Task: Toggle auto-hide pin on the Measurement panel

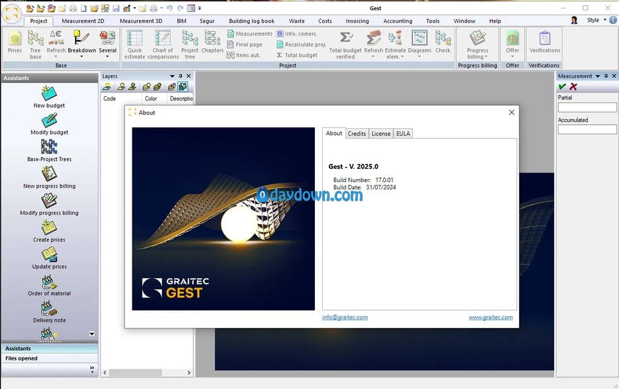Action: 606,76
